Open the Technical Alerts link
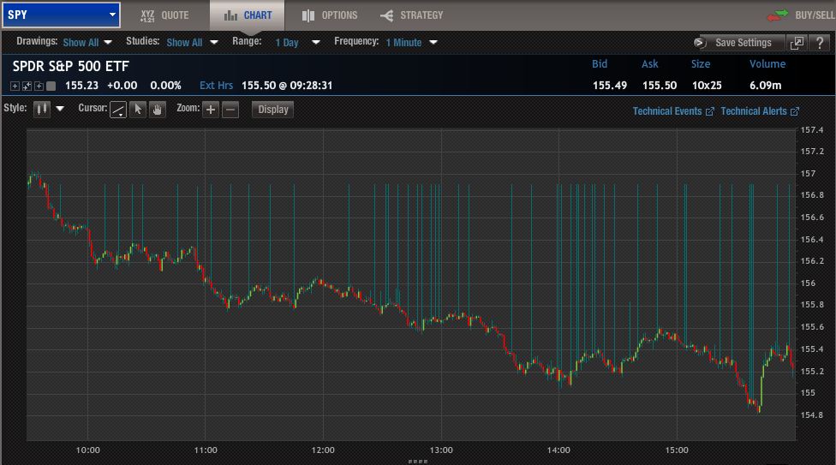This screenshot has height=465, width=836. (754, 111)
